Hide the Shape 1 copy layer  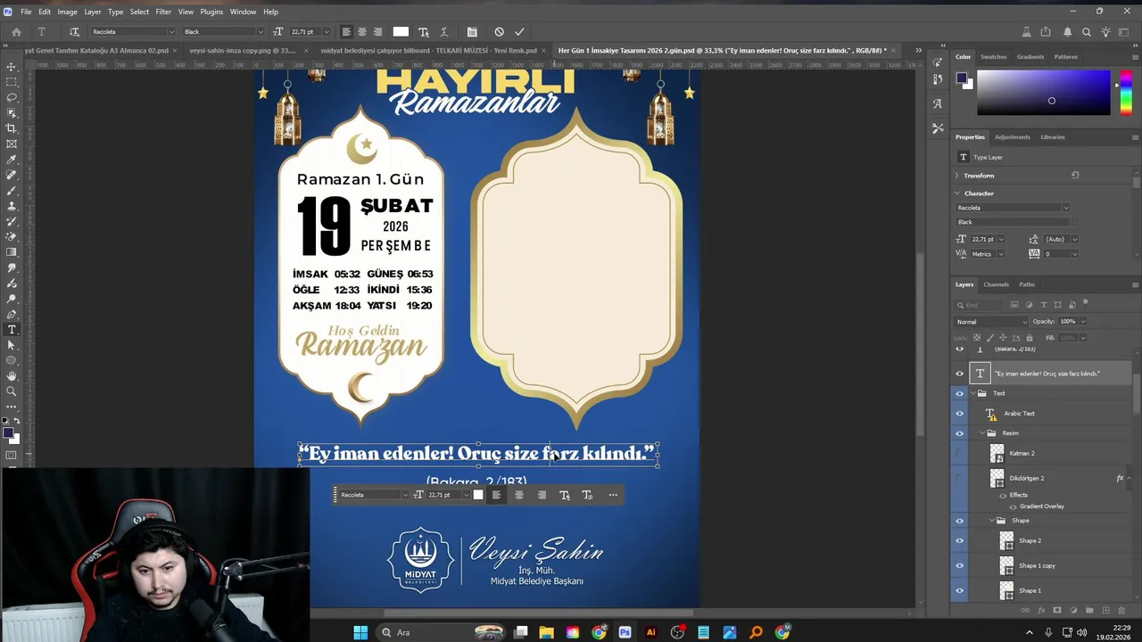pos(960,565)
